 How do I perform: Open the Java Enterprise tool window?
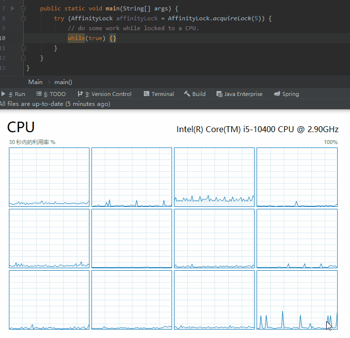pos(240,94)
